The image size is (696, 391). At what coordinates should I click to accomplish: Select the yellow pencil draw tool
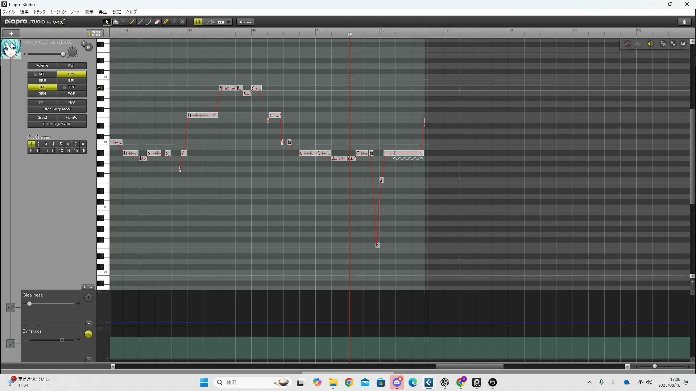[132, 22]
